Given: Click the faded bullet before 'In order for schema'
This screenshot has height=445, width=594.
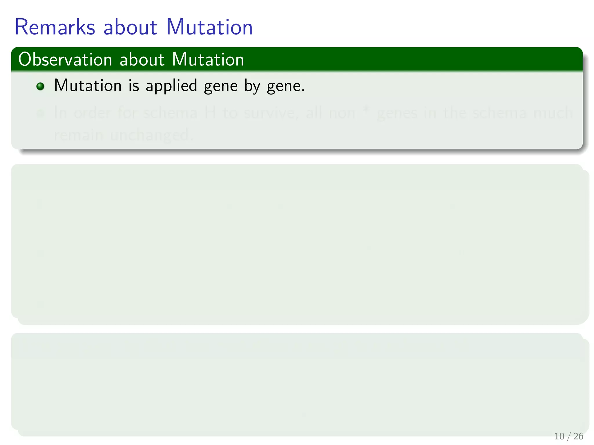Looking at the screenshot, I should [40, 114].
